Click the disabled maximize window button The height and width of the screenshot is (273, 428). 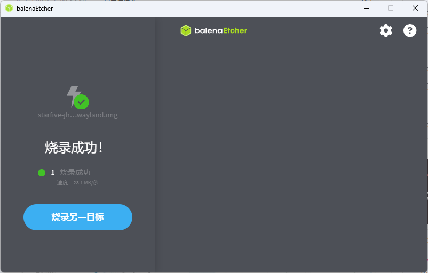(391, 8)
